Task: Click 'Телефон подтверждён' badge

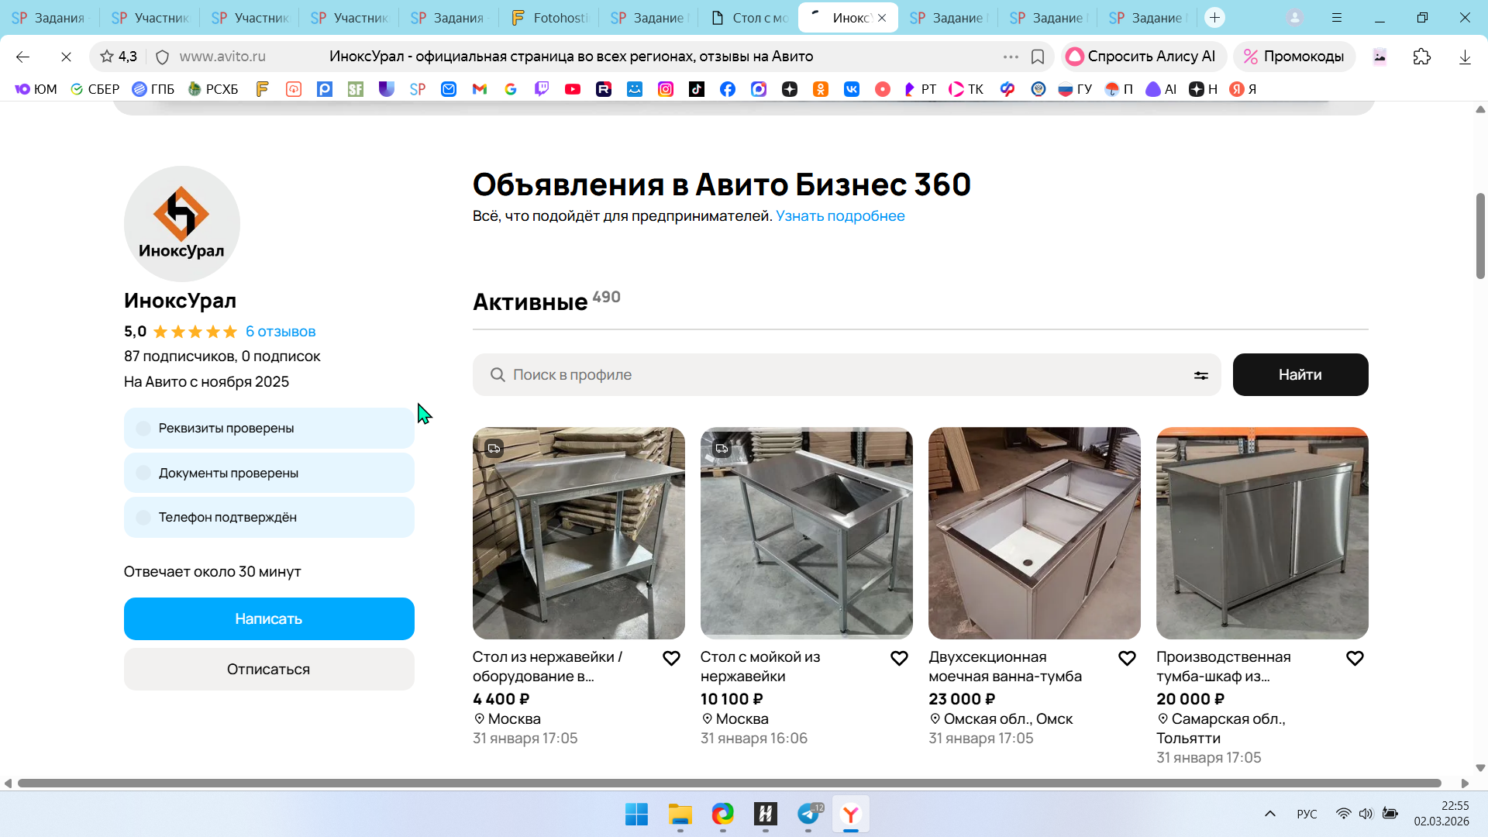Action: [269, 518]
